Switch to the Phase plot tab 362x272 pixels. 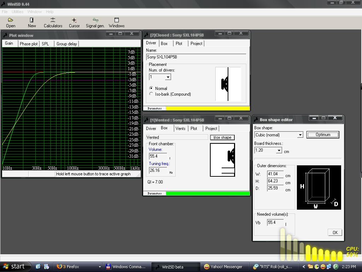tap(29, 44)
